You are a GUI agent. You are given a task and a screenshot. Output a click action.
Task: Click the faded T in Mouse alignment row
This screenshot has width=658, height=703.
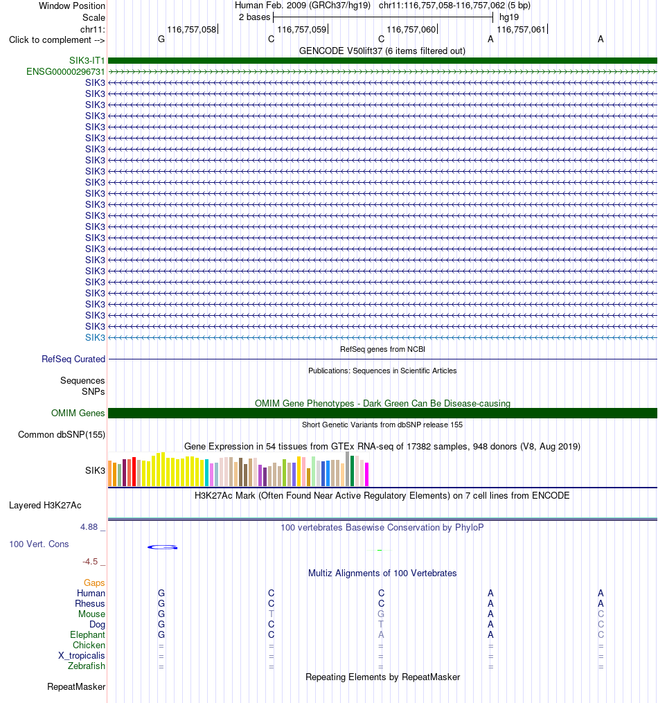point(272,614)
